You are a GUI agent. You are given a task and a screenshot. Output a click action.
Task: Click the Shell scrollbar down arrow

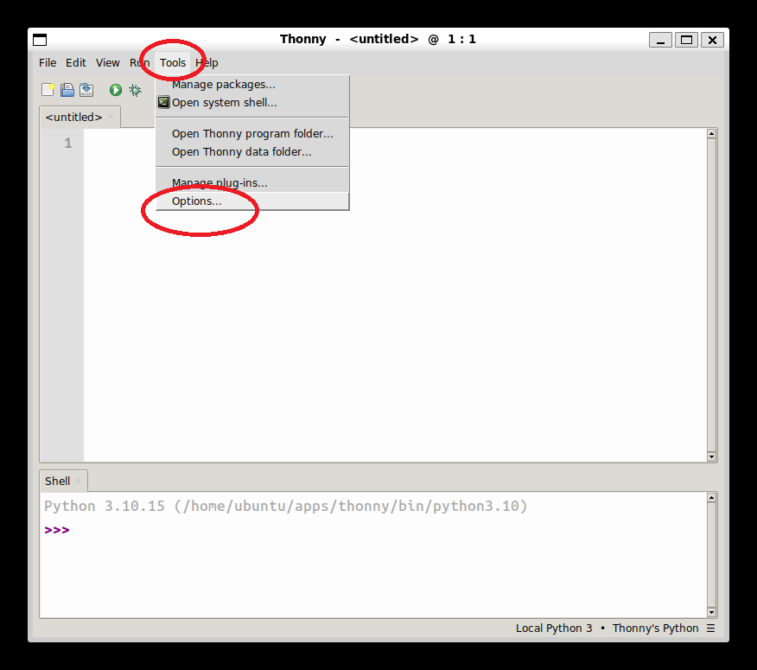[x=711, y=613]
